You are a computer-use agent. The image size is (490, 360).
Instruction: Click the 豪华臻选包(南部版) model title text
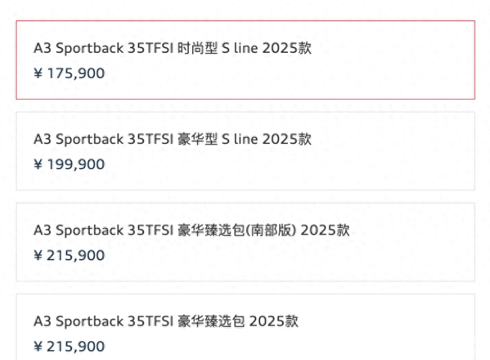(192, 231)
